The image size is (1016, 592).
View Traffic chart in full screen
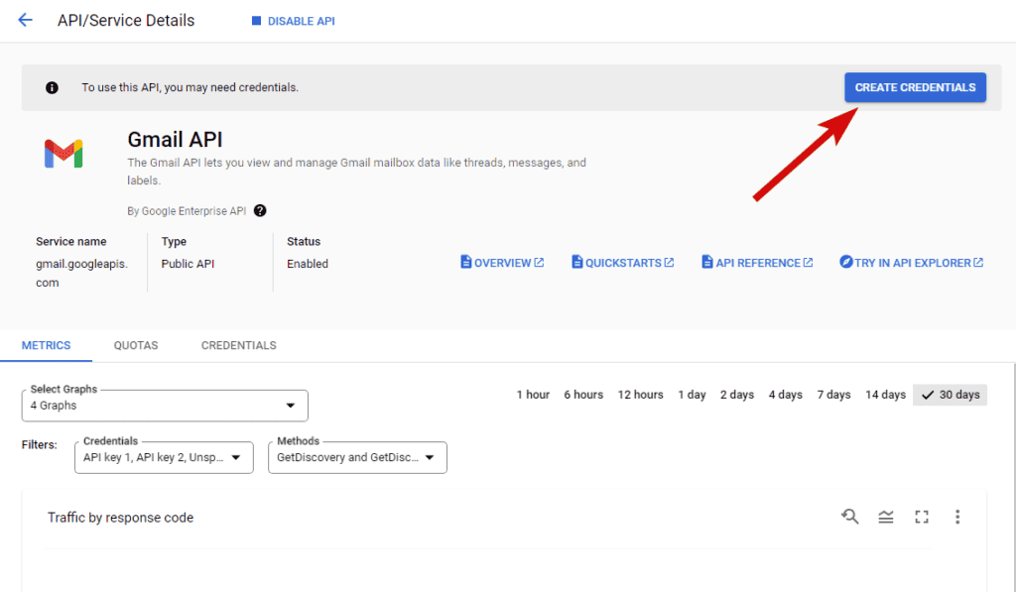(922, 517)
